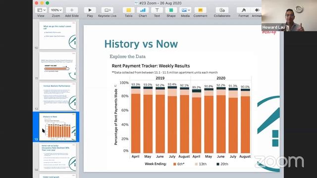Click the Collaborate toolbar icon
Viewport: 317px width, 178px height.
(x=222, y=10)
